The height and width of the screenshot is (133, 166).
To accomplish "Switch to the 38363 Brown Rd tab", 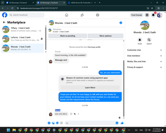I will [82, 3].
